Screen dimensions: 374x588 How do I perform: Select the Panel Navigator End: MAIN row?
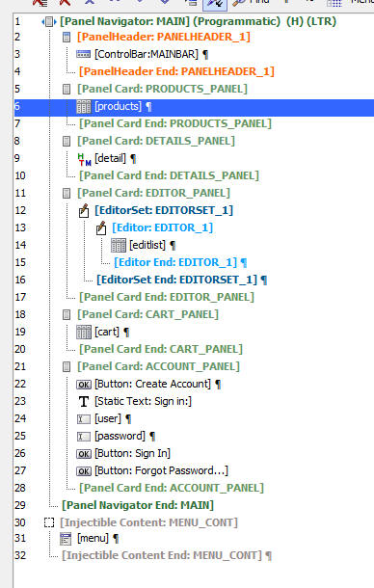tap(138, 505)
